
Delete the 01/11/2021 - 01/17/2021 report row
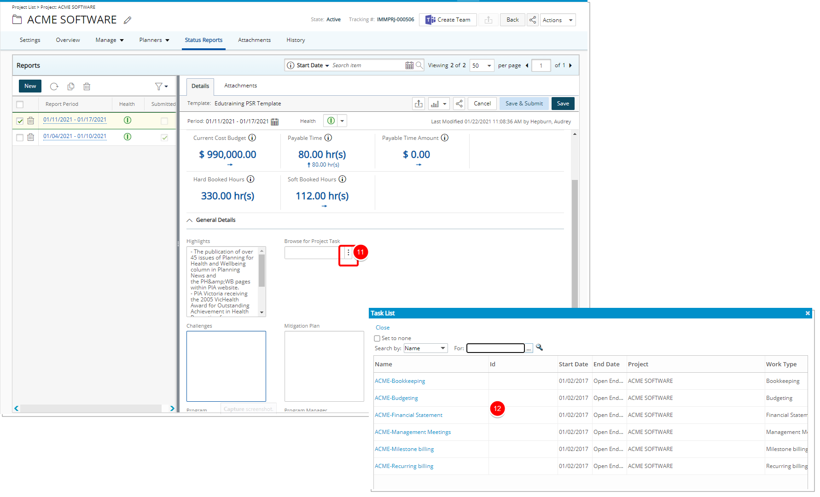[30, 121]
